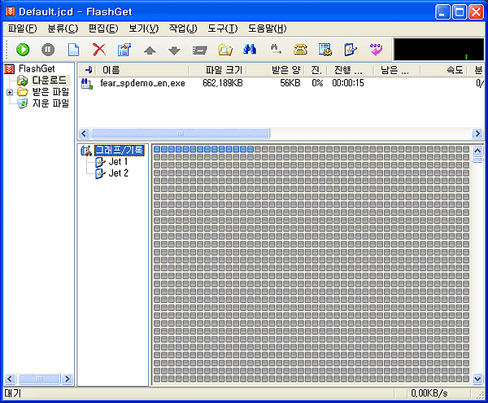Create new download with blank page icon
The width and height of the screenshot is (488, 403).
pos(73,50)
